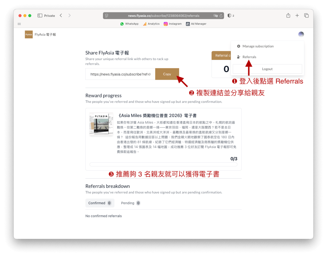The height and width of the screenshot is (257, 327).
Task: Copy the referral link with Copy button
Action: coord(167,74)
